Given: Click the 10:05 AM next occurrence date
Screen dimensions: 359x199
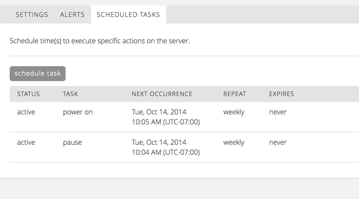Looking at the screenshot, I should [166, 117].
